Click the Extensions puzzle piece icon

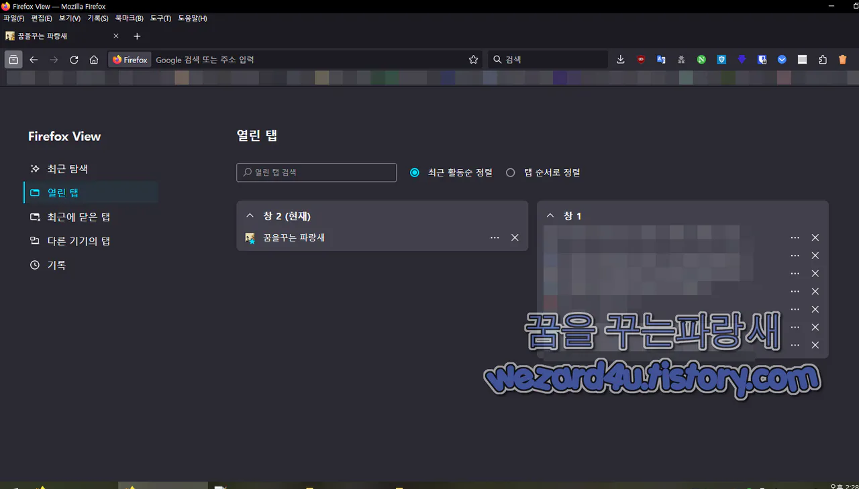pyautogui.click(x=822, y=59)
